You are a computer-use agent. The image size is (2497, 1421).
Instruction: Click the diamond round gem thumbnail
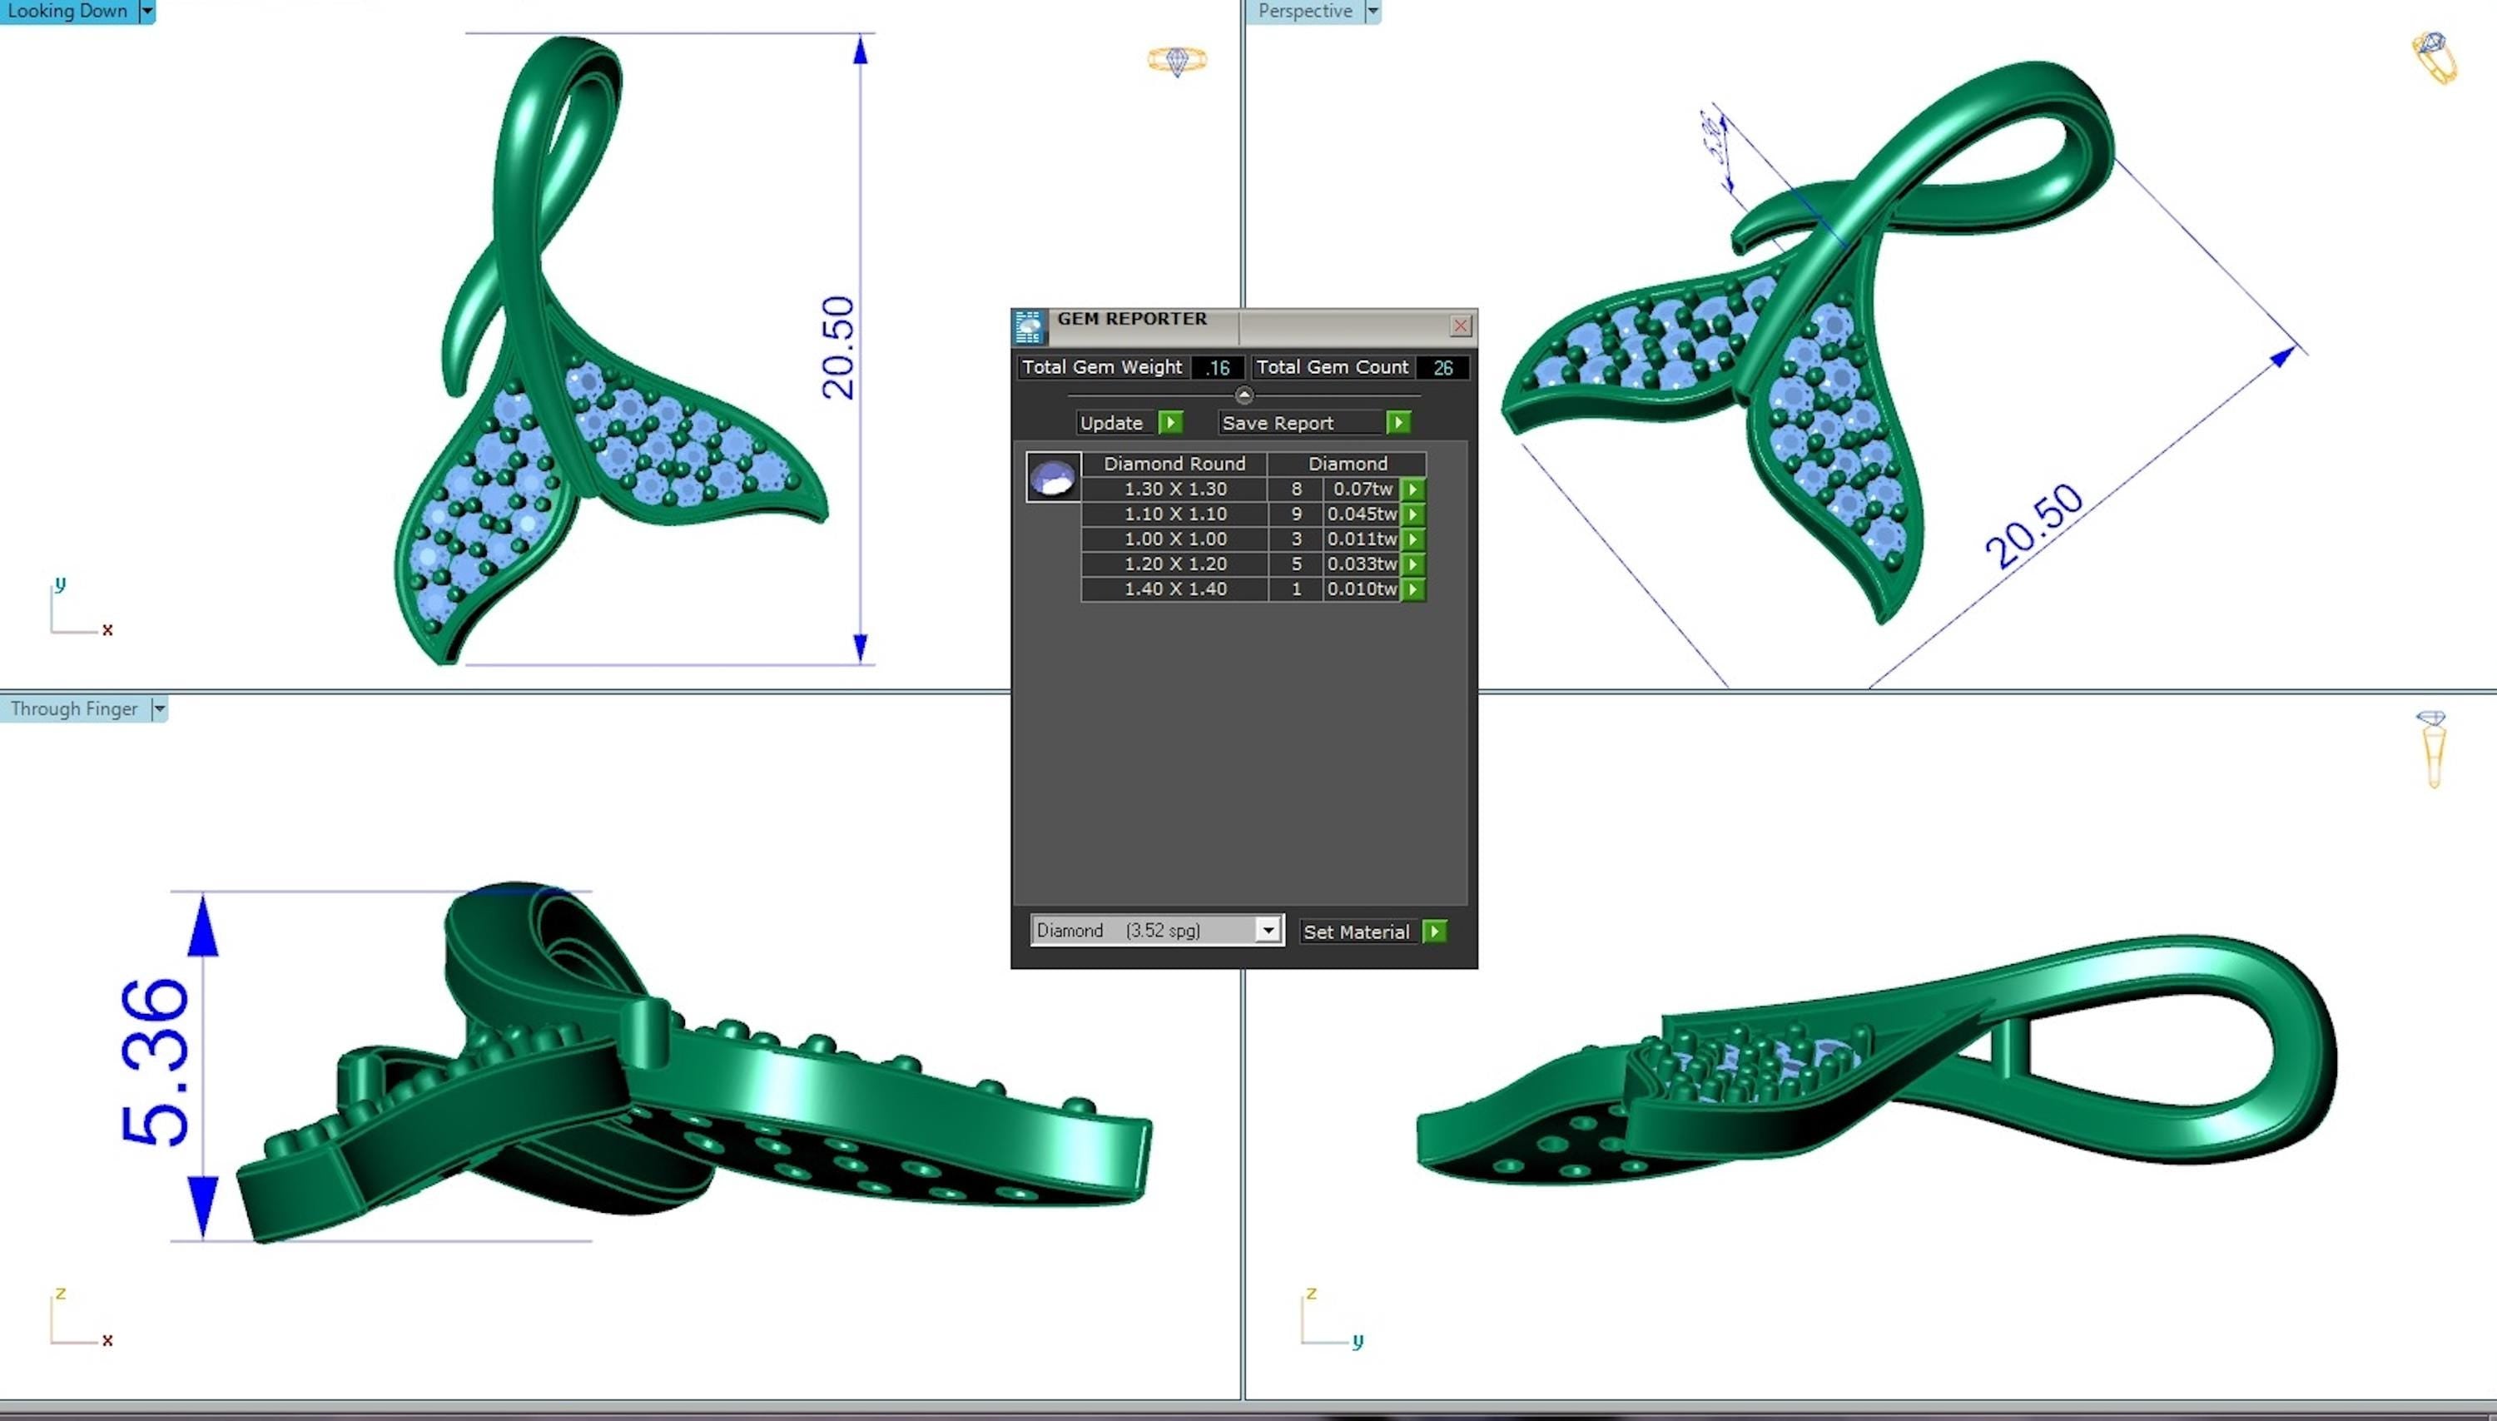tap(1053, 477)
